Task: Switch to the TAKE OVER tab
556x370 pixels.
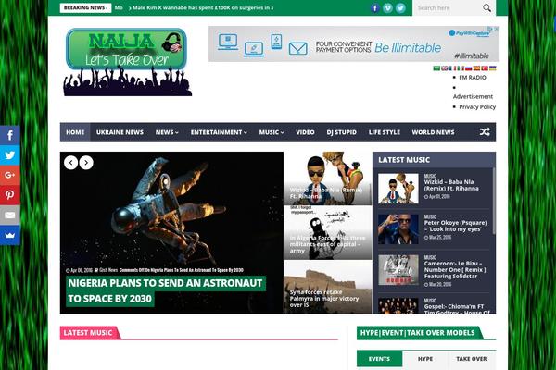Action: coord(472,359)
